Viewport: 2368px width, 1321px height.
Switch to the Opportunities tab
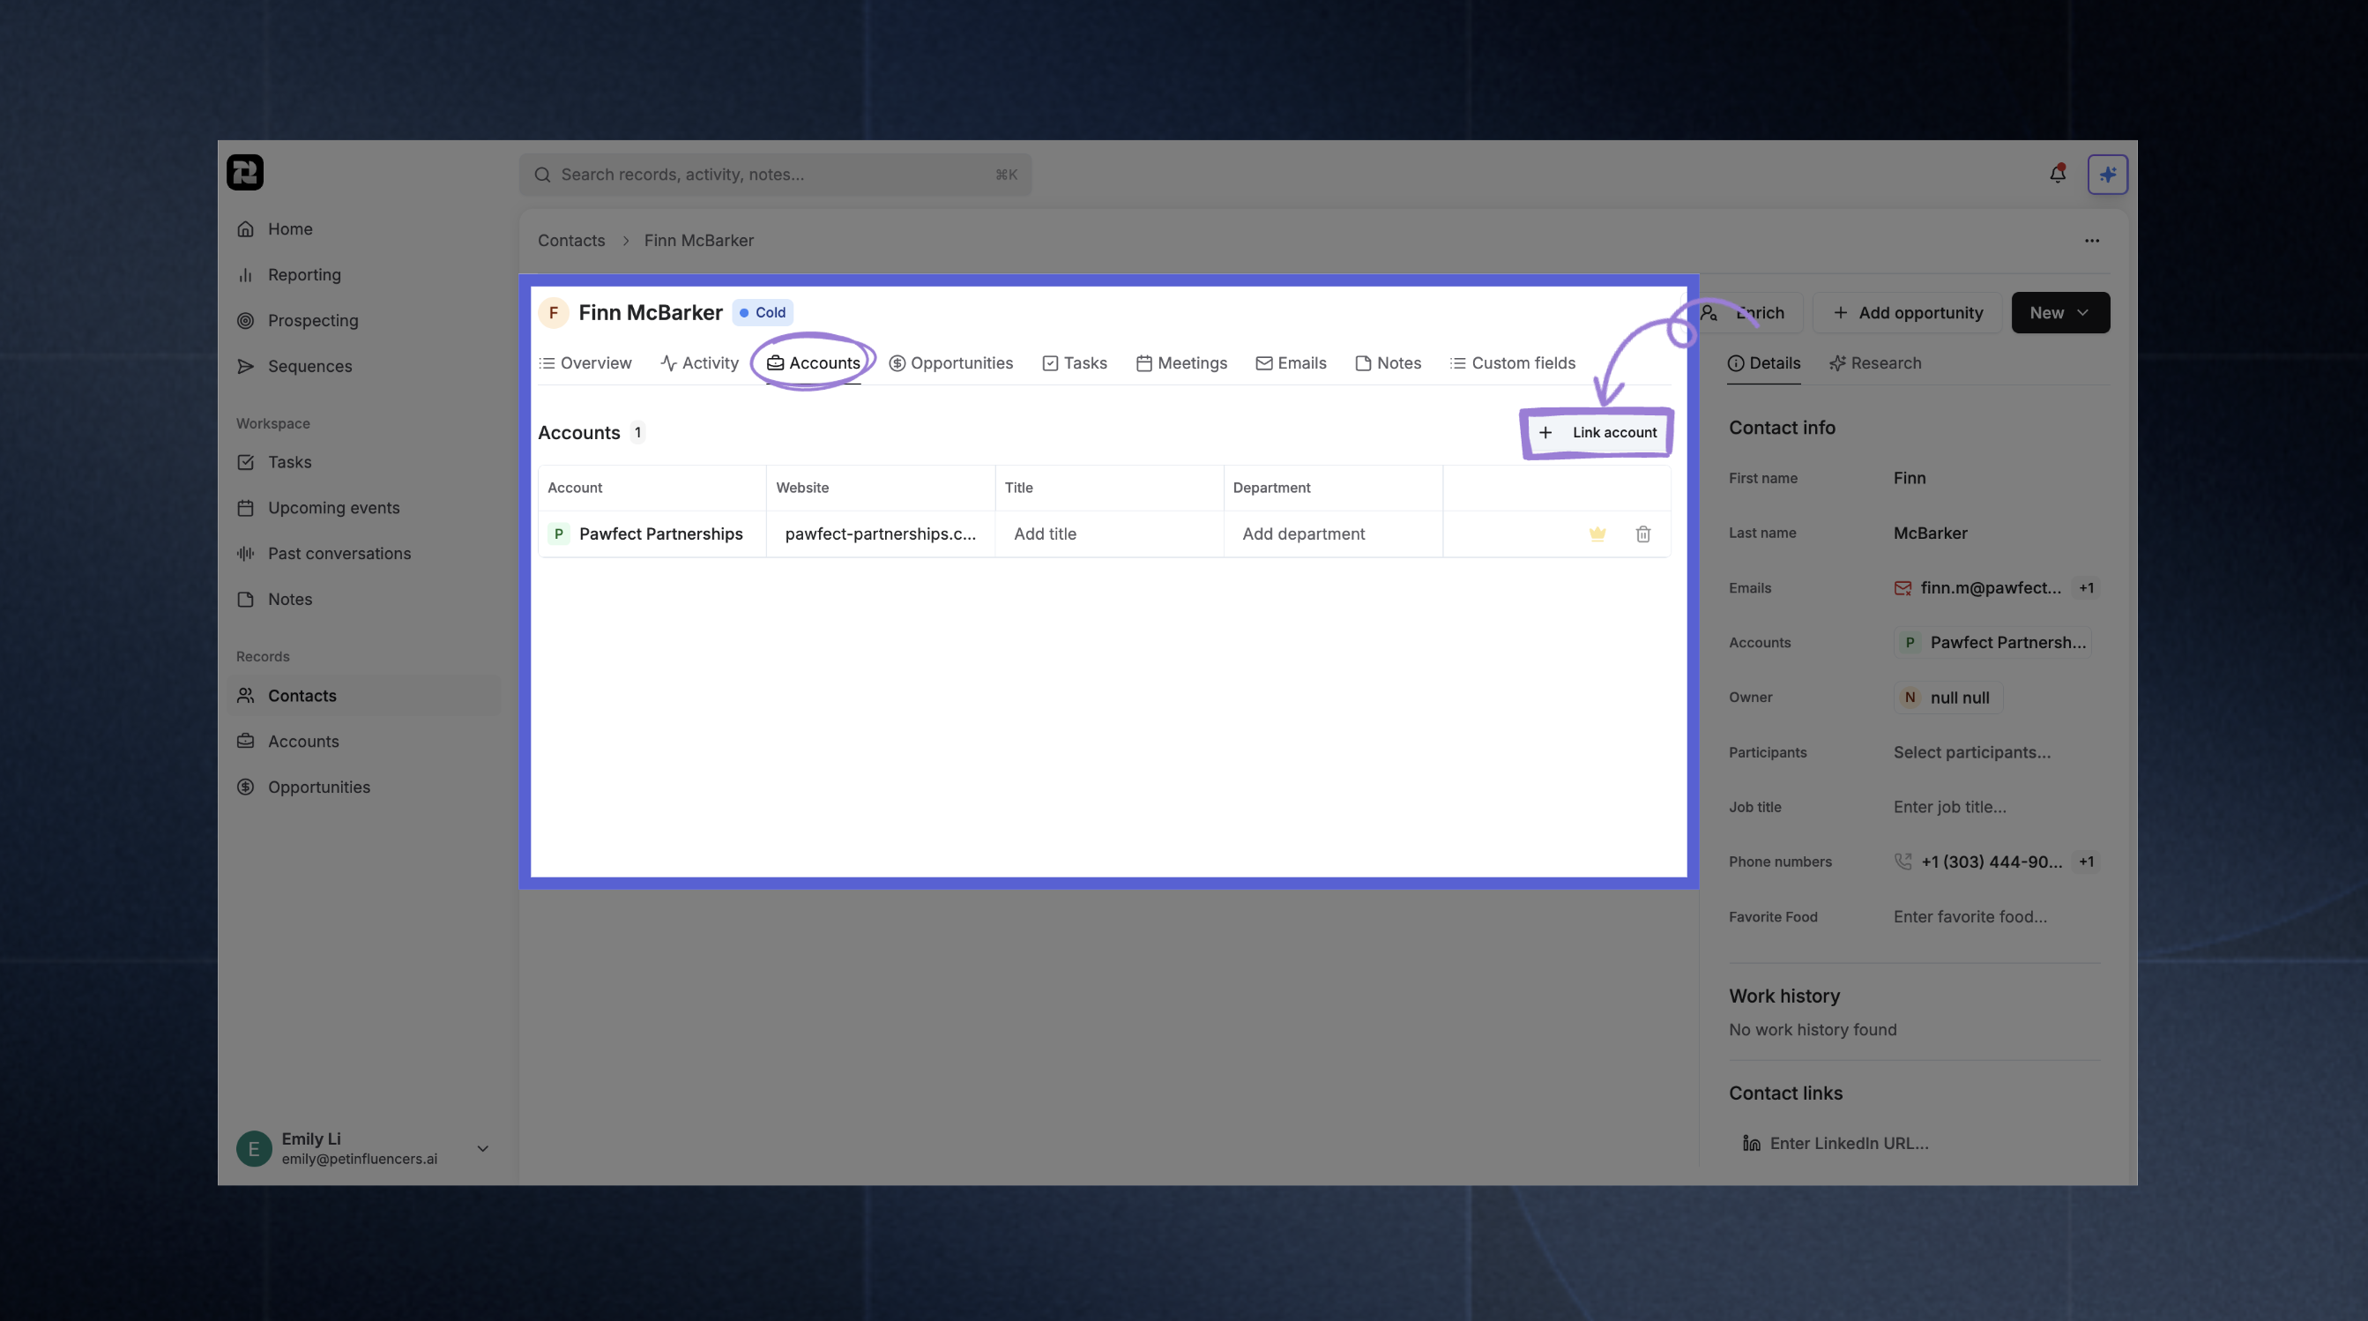pos(950,363)
